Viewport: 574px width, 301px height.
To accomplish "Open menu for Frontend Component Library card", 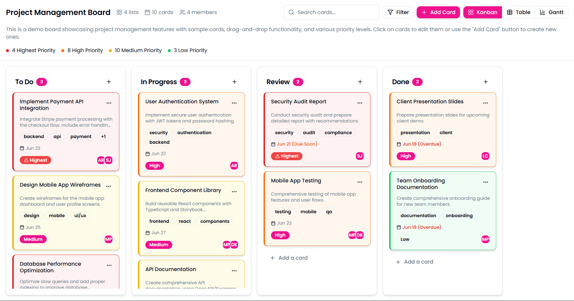I will [234, 191].
